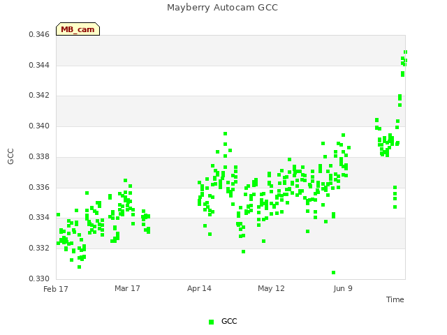Click the Jun 9 x-axis label
447x335 pixels.
click(343, 288)
